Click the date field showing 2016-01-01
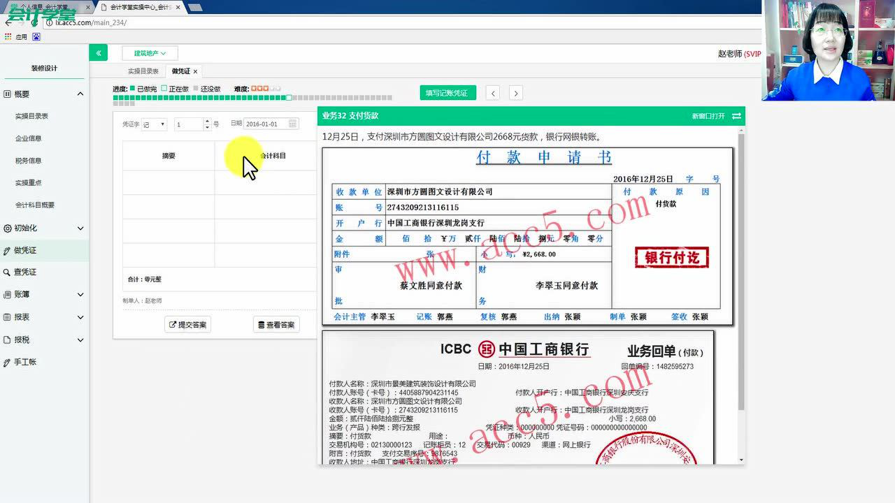The image size is (895, 503). point(266,124)
